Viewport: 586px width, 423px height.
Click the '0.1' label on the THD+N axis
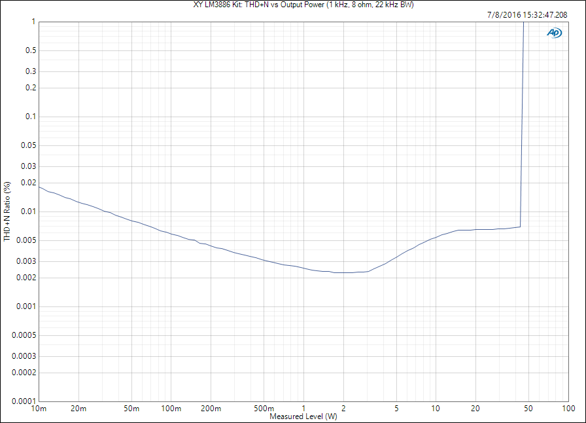31,117
